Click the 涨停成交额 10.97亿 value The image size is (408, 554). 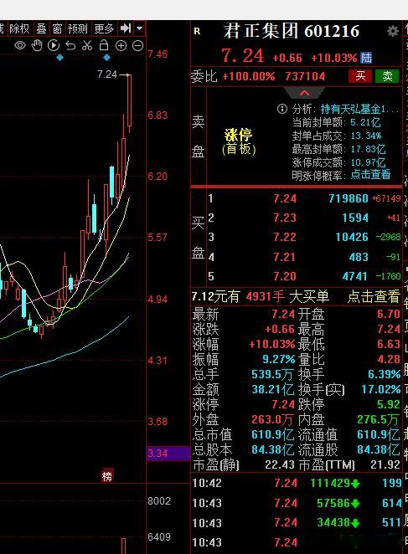pyautogui.click(x=368, y=162)
